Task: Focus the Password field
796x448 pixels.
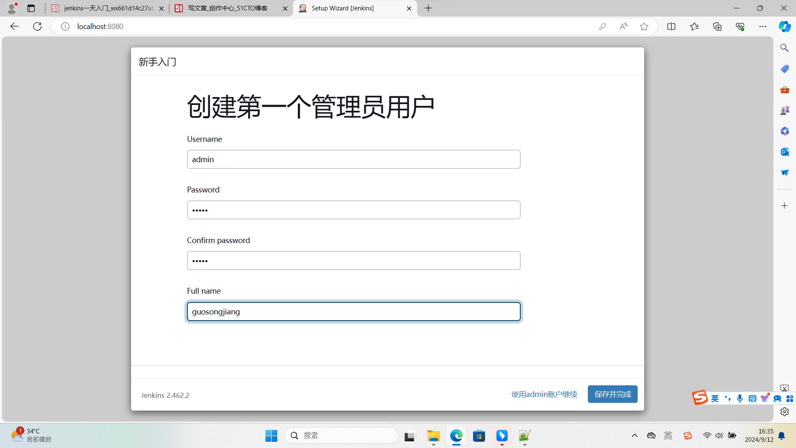Action: [x=354, y=210]
